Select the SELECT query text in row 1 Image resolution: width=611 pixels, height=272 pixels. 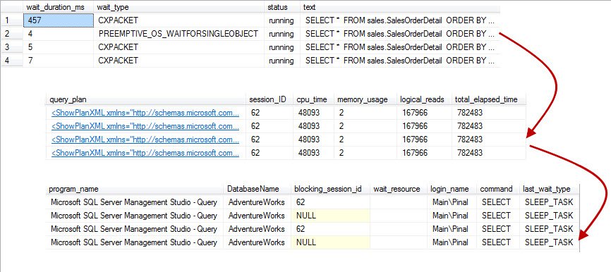point(399,20)
